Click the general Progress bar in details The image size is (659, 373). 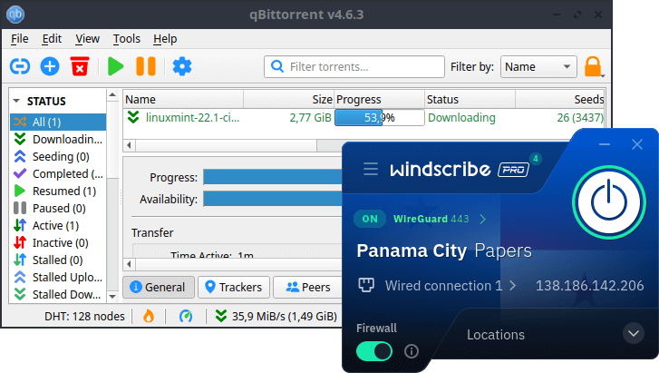(x=272, y=177)
